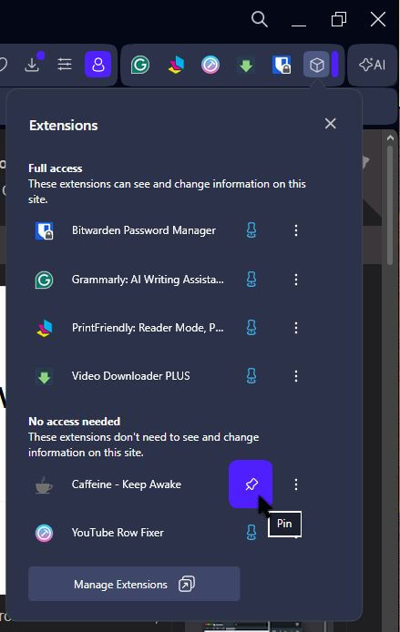Select Bitwarden Password Manager entry
400x632 pixels.
tap(144, 230)
